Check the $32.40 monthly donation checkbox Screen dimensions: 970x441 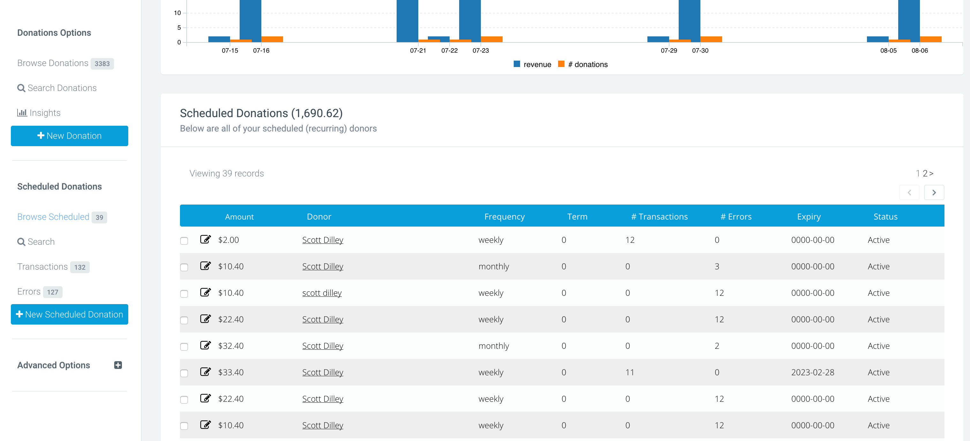point(184,347)
